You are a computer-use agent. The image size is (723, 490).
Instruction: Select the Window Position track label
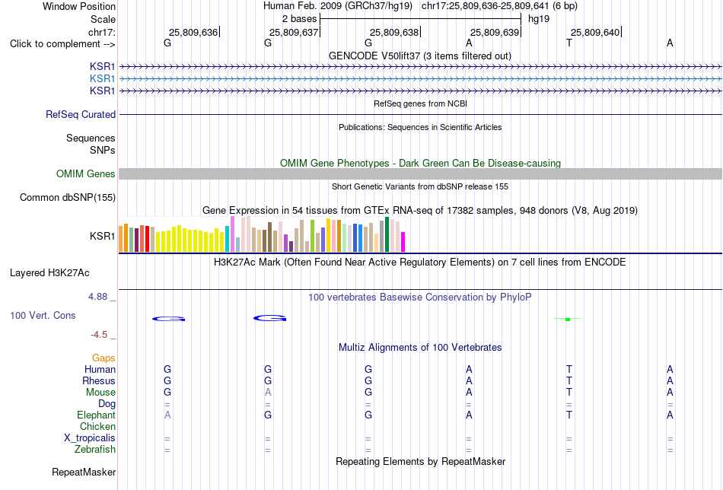click(x=79, y=6)
